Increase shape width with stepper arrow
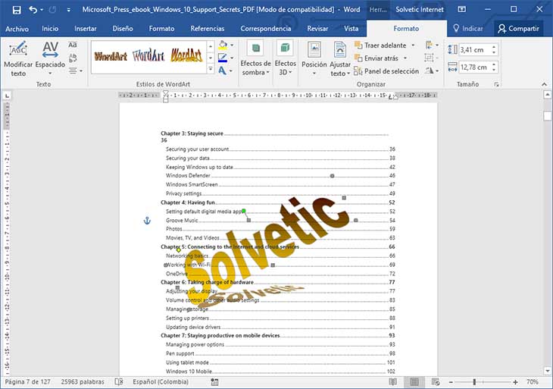553x389 pixels. coord(494,64)
